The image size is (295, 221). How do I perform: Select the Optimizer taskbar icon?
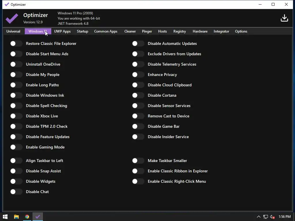pos(38,217)
